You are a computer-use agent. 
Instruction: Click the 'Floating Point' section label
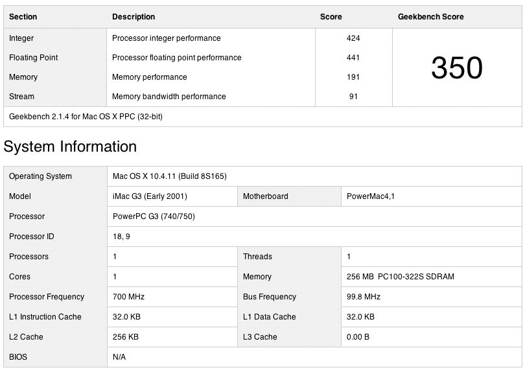tap(33, 58)
